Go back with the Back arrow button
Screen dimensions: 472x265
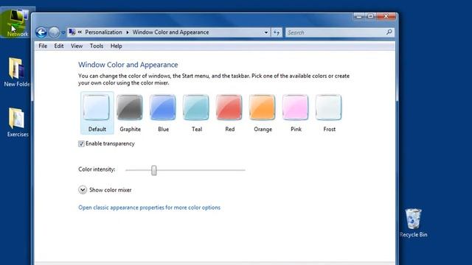coord(41,32)
